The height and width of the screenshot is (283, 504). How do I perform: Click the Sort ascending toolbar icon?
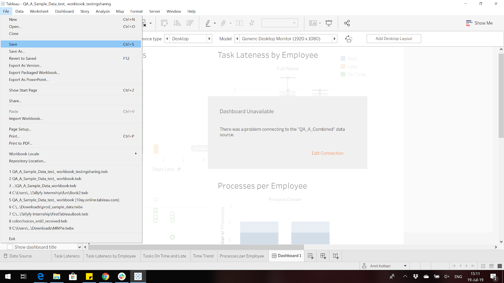pos(177,23)
